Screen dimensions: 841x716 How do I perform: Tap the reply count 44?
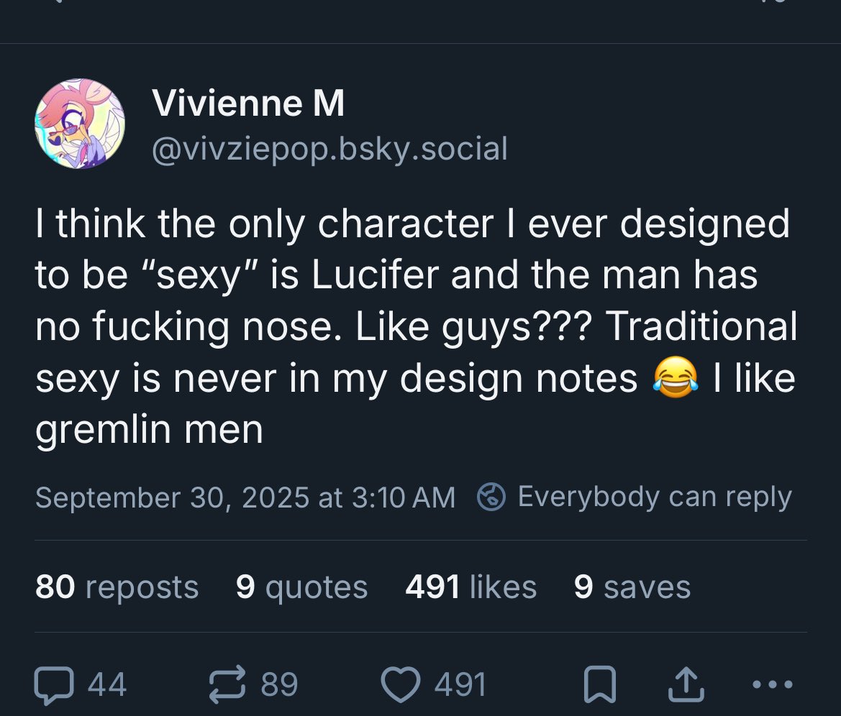click(x=106, y=685)
